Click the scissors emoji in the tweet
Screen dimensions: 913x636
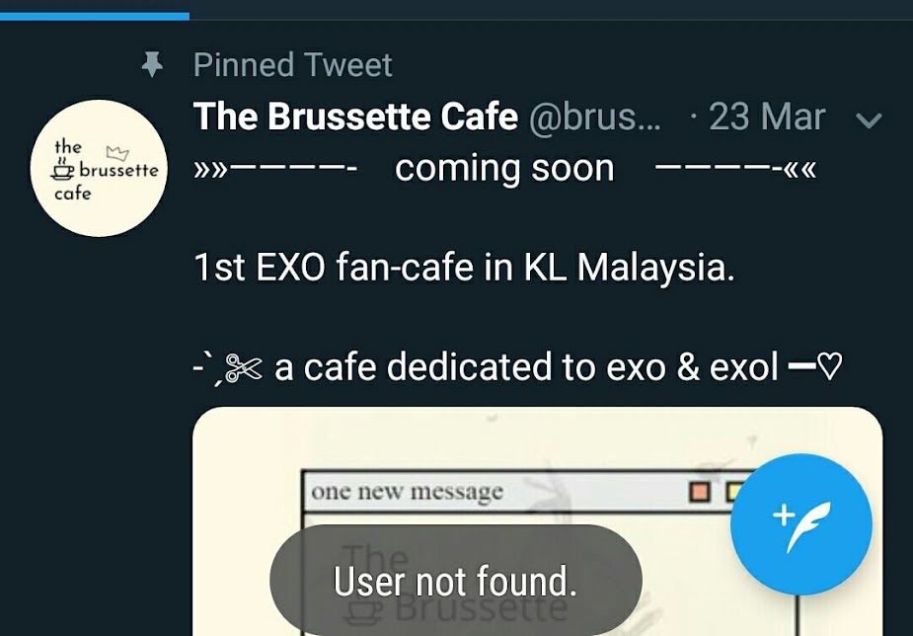(x=244, y=368)
